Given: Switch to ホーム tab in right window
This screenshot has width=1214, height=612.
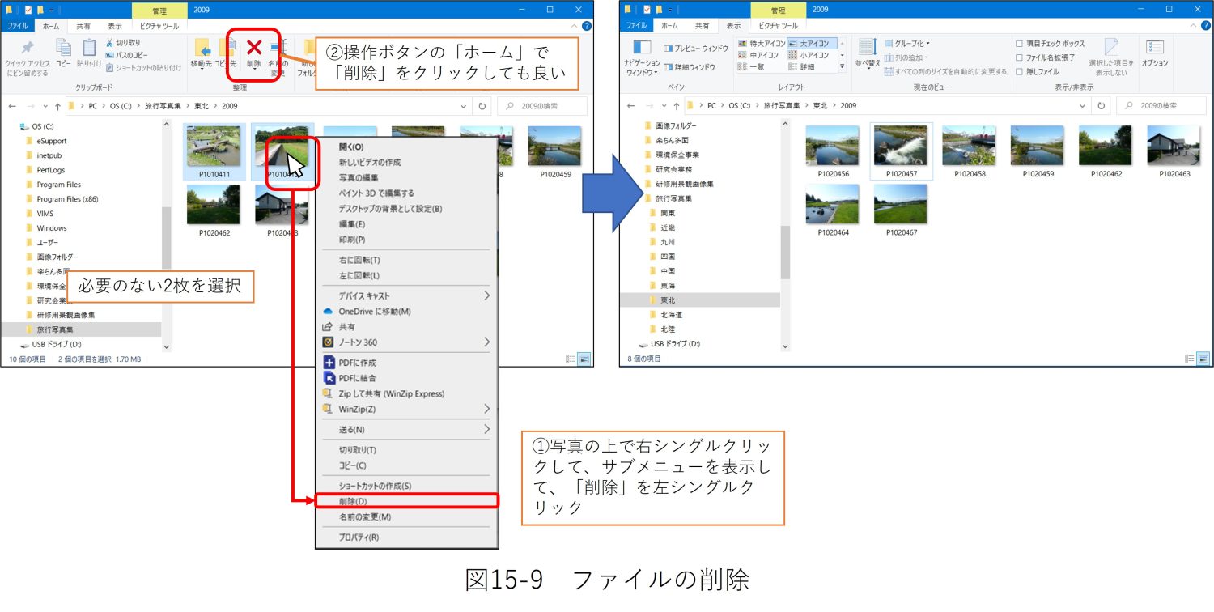Looking at the screenshot, I should coord(669,26).
